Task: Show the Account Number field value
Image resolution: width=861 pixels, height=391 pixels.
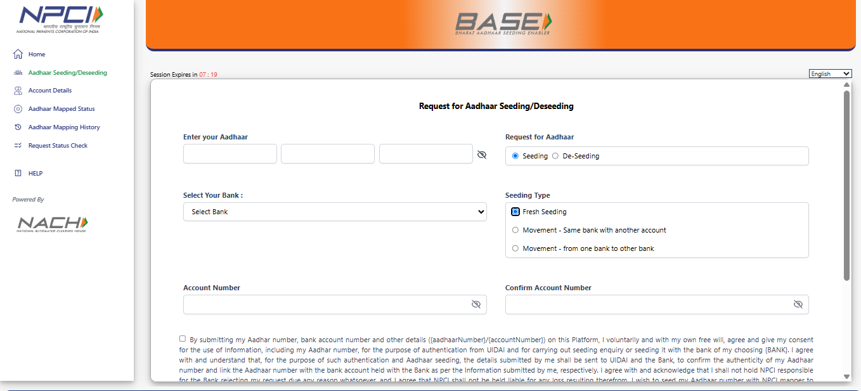Action: 476,304
